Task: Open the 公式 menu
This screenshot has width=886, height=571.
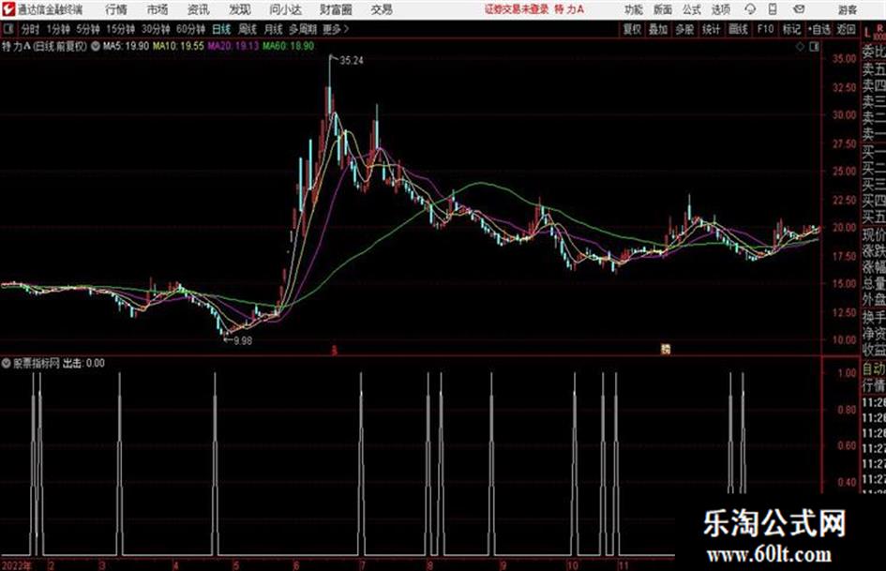Action: pyautogui.click(x=692, y=9)
